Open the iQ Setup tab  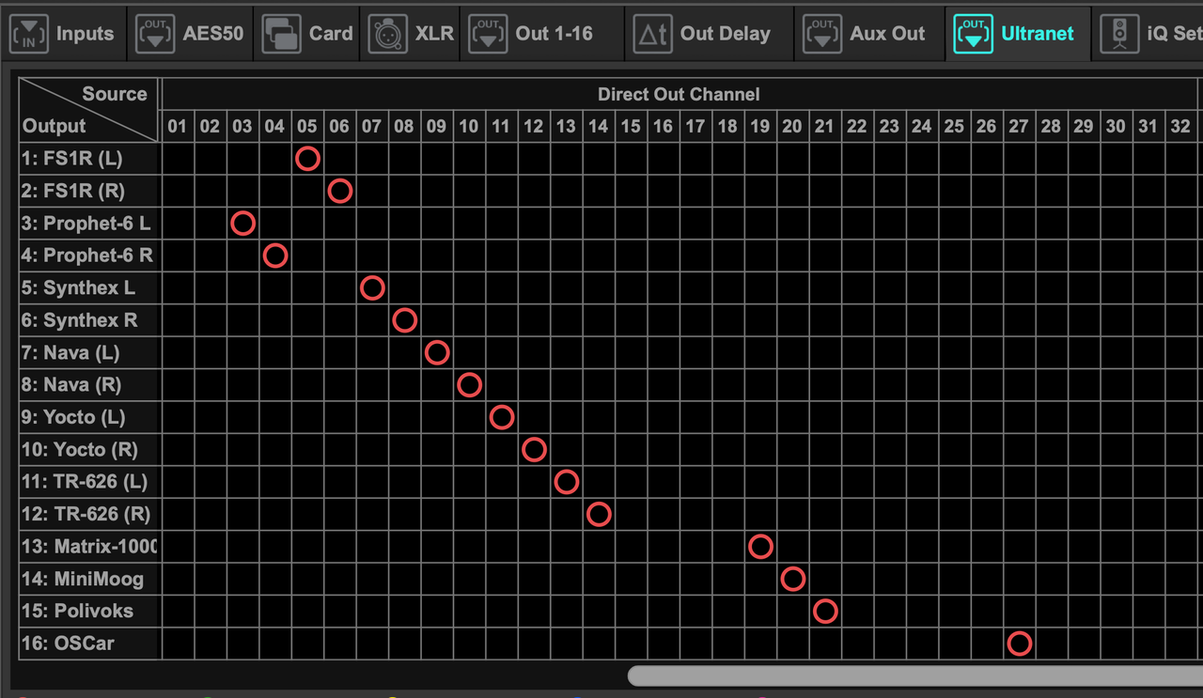[x=1148, y=34]
